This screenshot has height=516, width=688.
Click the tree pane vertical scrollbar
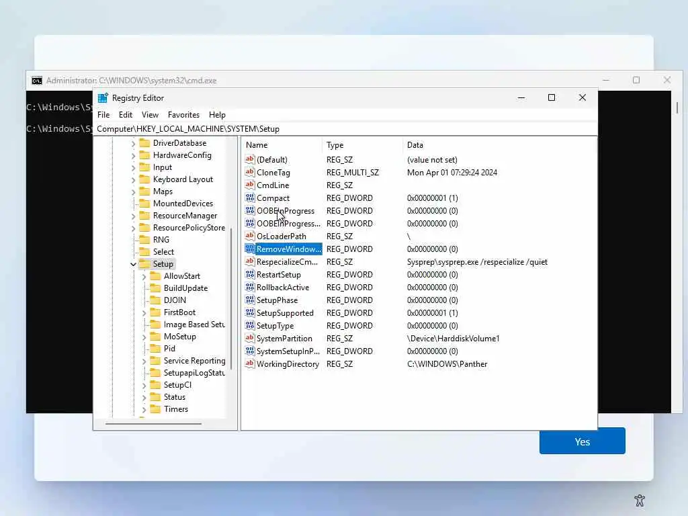point(231,298)
